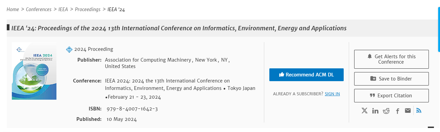Click the Recommend ACM DL button
Screen dimensions: 440x132
click(307, 75)
